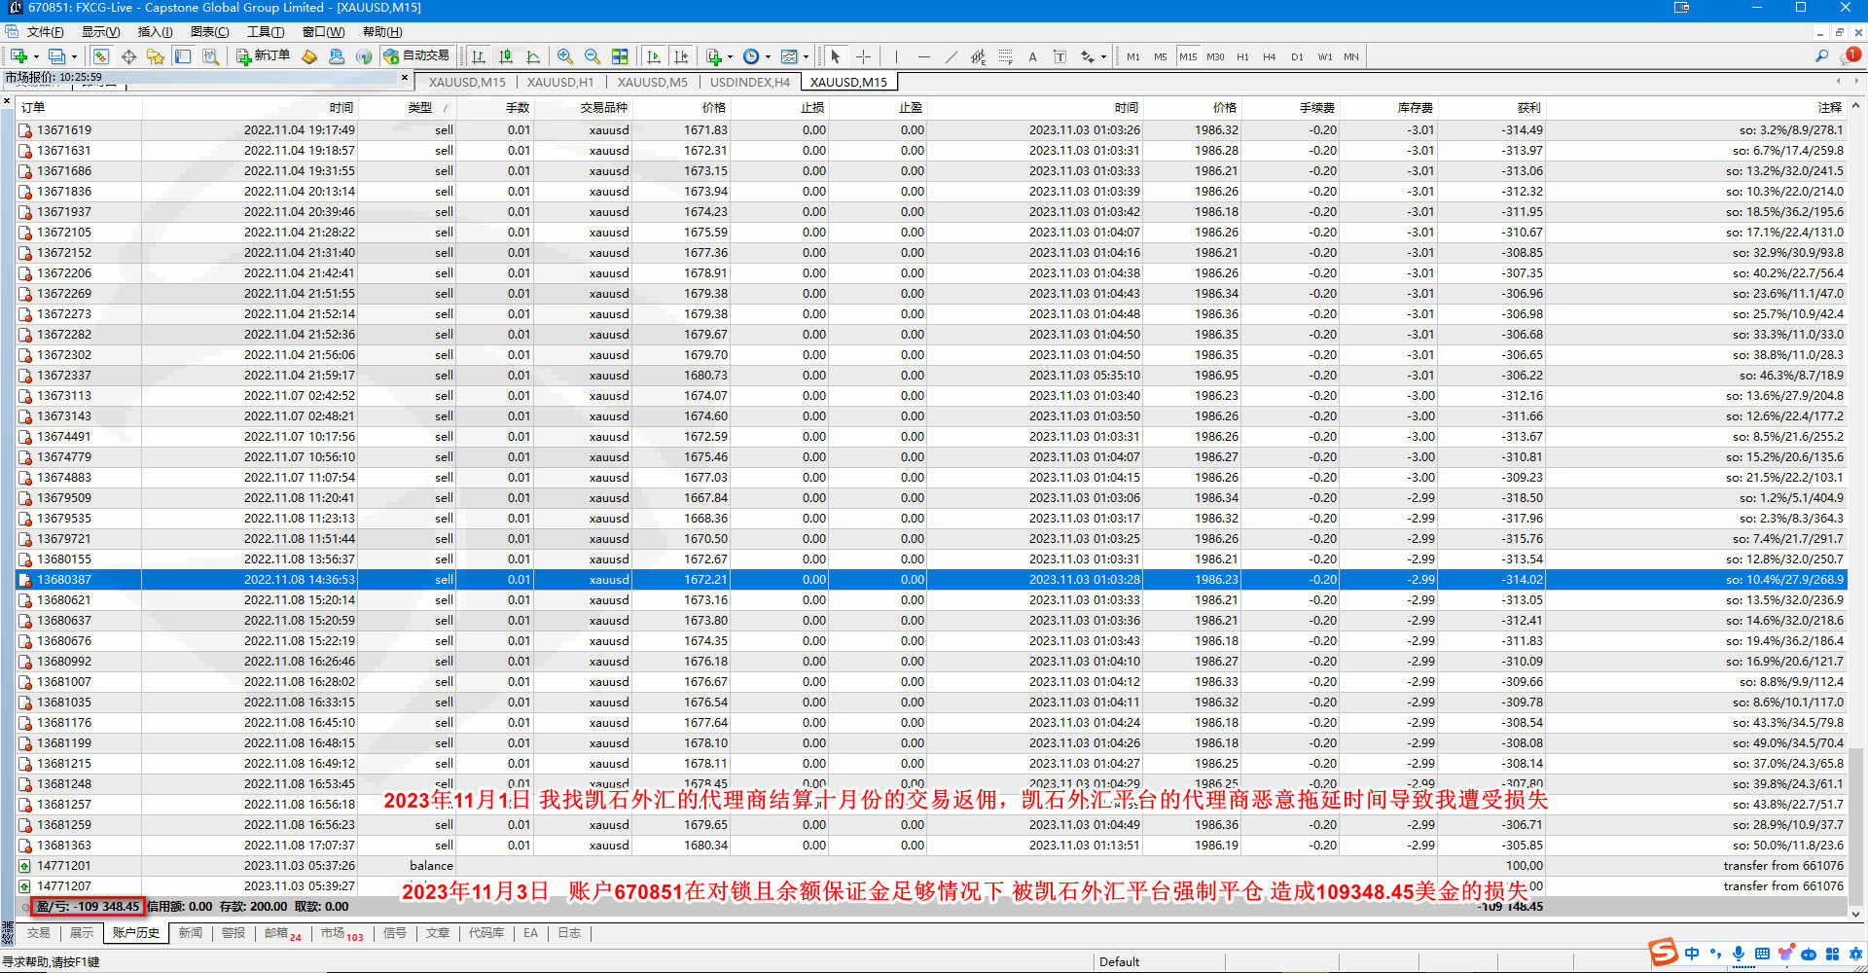Open the 工具(T) menu
This screenshot has height=973, width=1868.
pyautogui.click(x=265, y=32)
